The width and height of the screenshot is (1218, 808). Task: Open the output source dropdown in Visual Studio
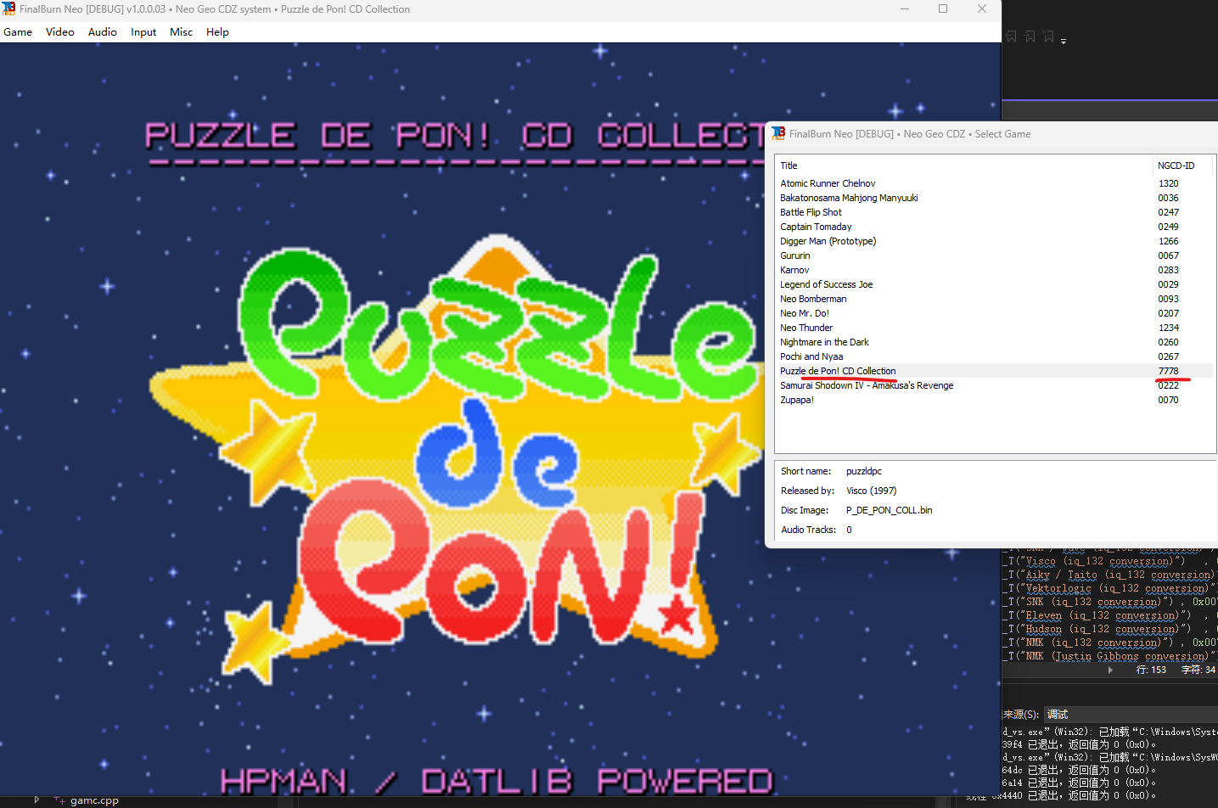pyautogui.click(x=1131, y=715)
